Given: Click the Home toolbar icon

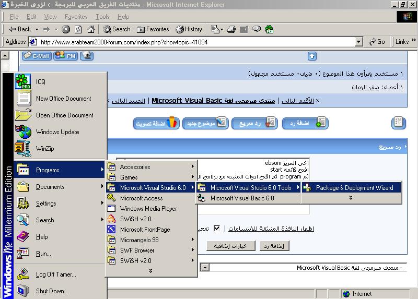Looking at the screenshot, I should click(x=91, y=29).
